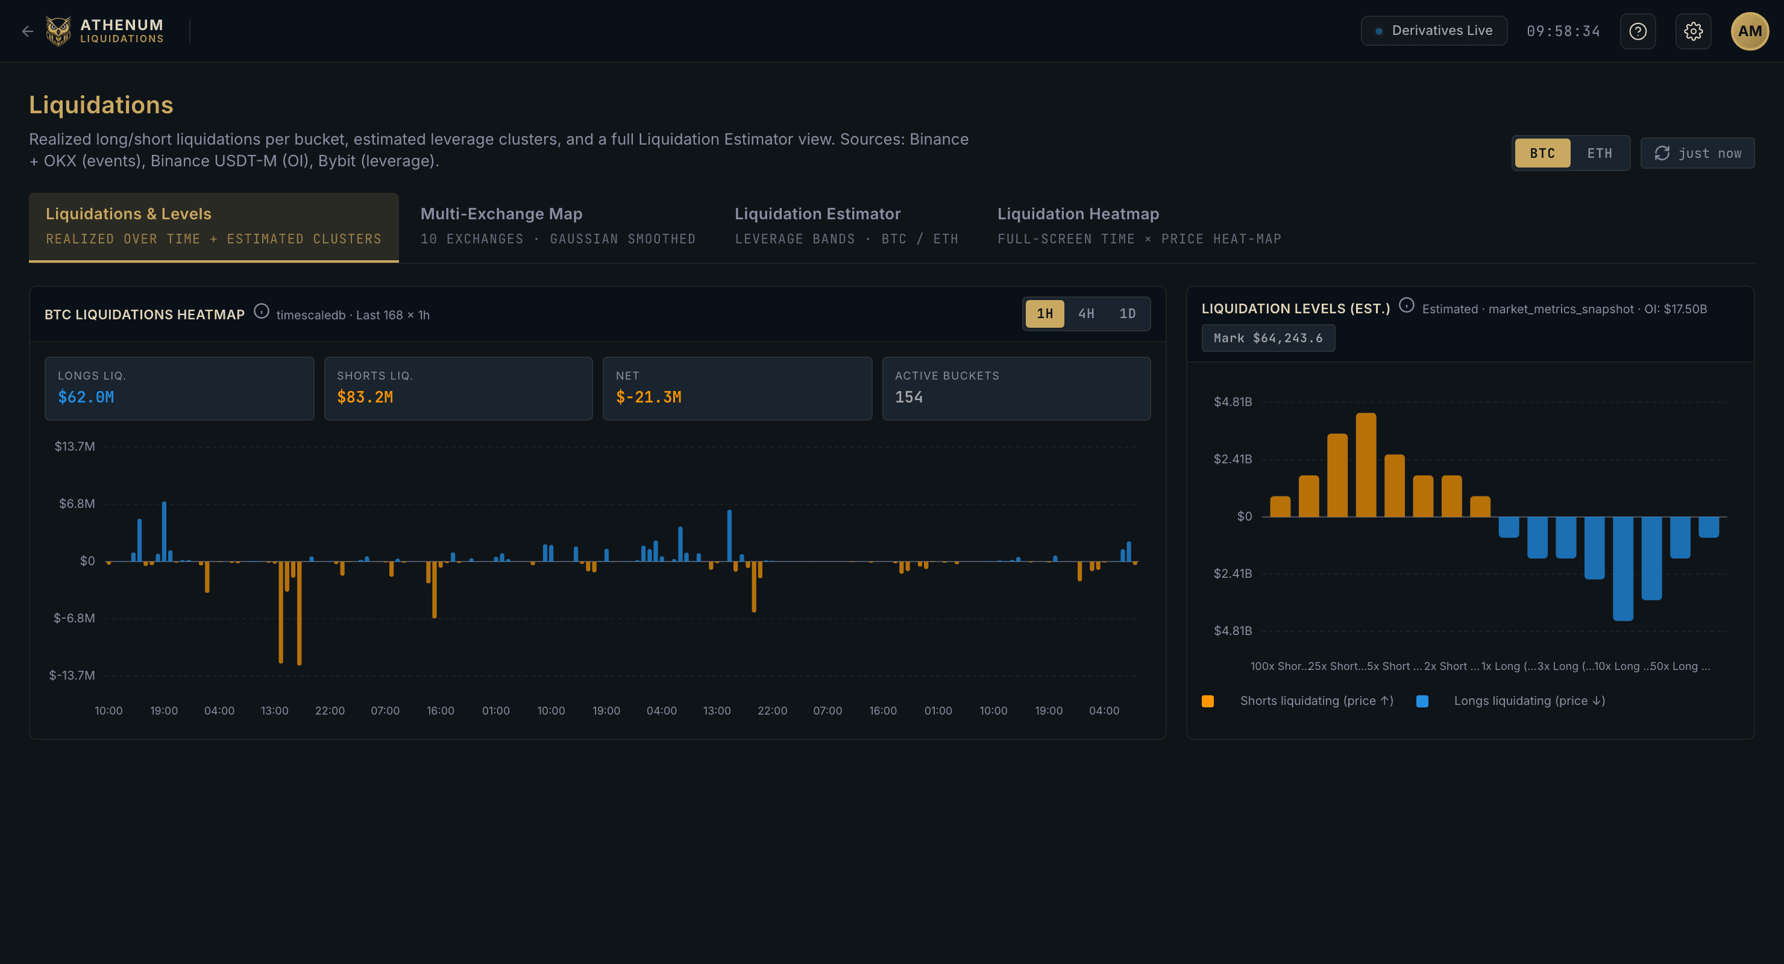
Task: Click the Athenum owl logo
Action: pyautogui.click(x=58, y=31)
